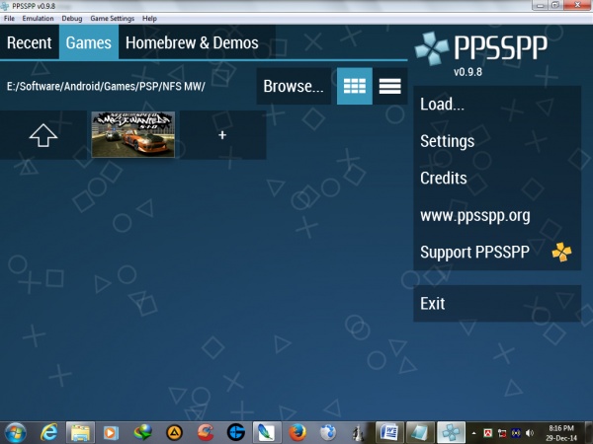
Task: Click the current folder path text
Action: (x=106, y=87)
